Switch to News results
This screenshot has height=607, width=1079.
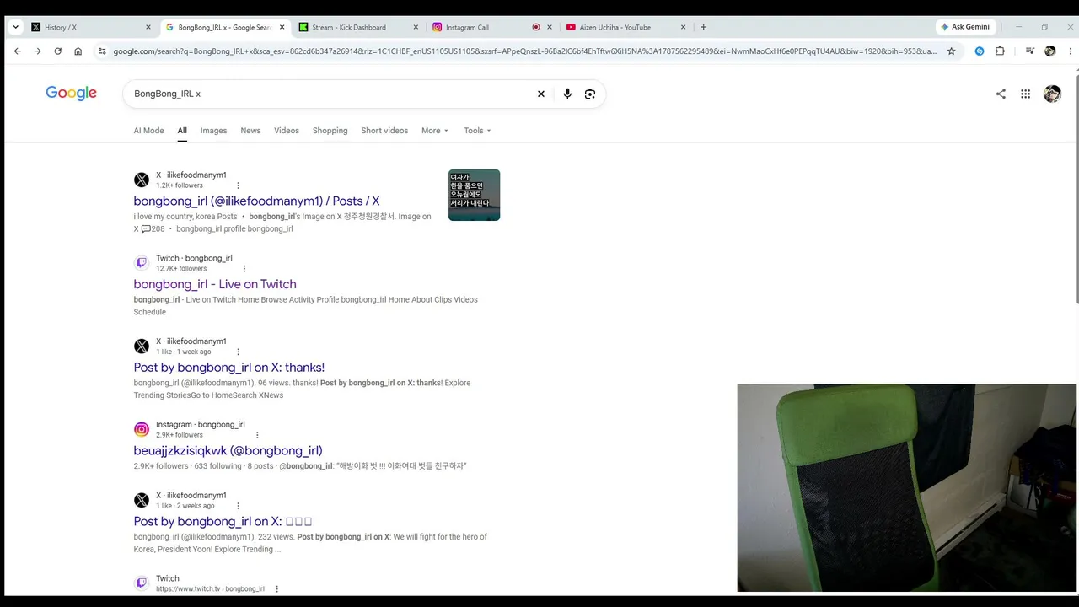250,131
